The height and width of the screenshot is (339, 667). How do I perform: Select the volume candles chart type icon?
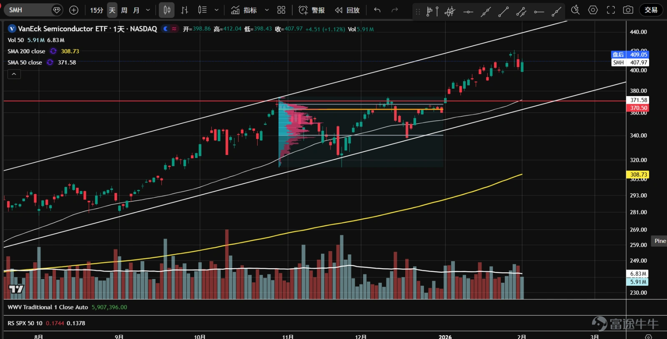coord(202,10)
